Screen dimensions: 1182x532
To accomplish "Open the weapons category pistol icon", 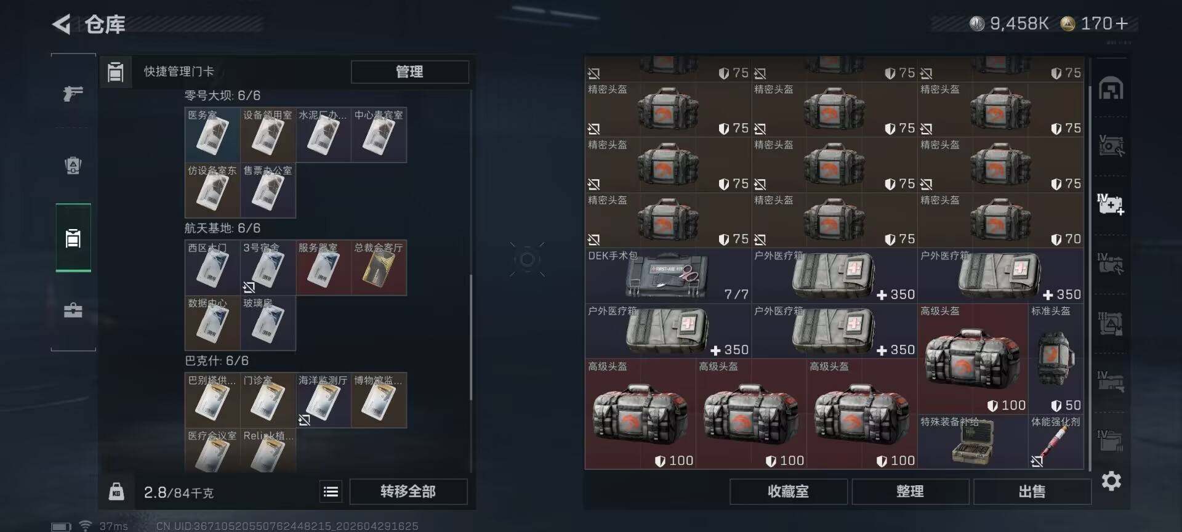I will (x=73, y=94).
